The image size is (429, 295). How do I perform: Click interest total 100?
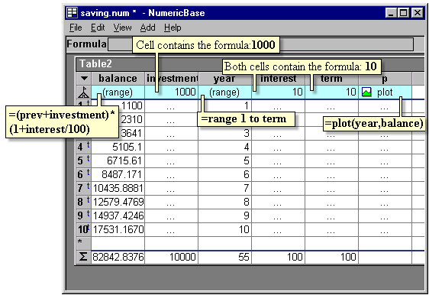pyautogui.click(x=278, y=257)
